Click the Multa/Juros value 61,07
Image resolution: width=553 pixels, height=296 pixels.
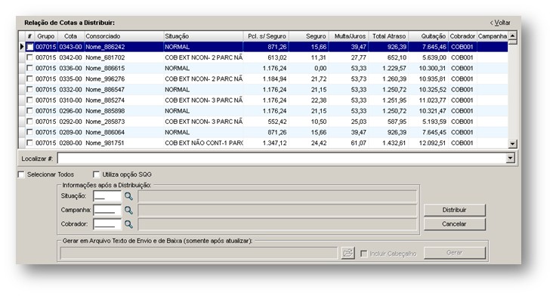pyautogui.click(x=359, y=143)
